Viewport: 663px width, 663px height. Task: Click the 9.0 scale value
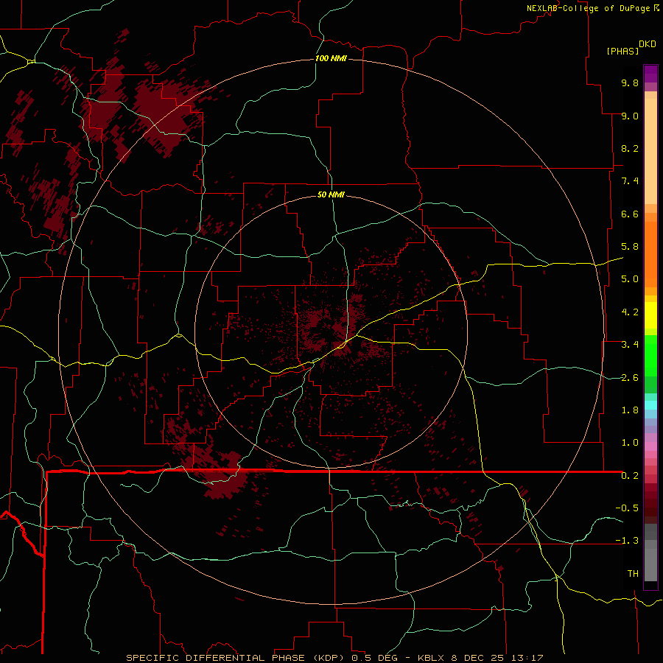(630, 116)
